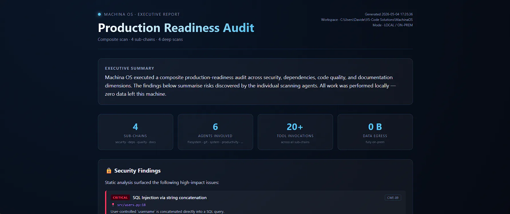Click the blue status dot beside MACHINA OS
Viewport: 510px width, 214px height.
point(99,14)
